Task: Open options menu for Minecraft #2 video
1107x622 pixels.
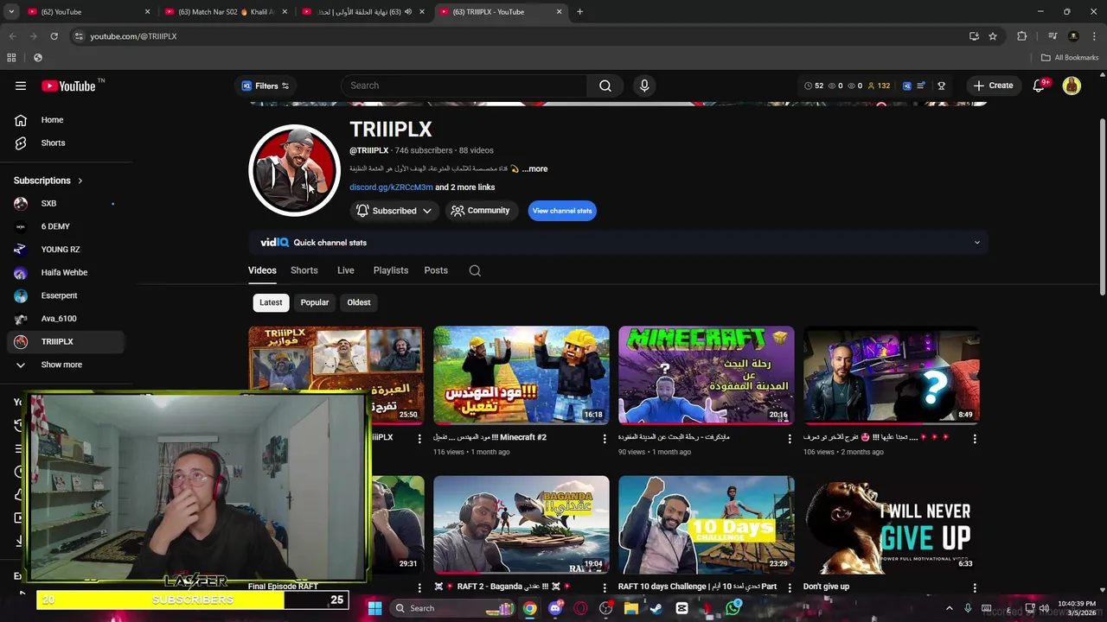Action: click(x=605, y=439)
